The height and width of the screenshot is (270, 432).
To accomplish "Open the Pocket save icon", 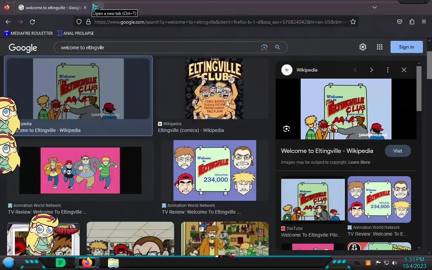I will tap(400, 22).
